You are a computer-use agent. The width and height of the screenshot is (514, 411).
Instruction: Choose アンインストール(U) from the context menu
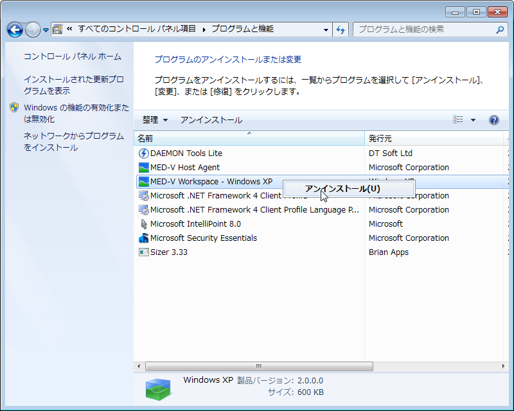(349, 189)
